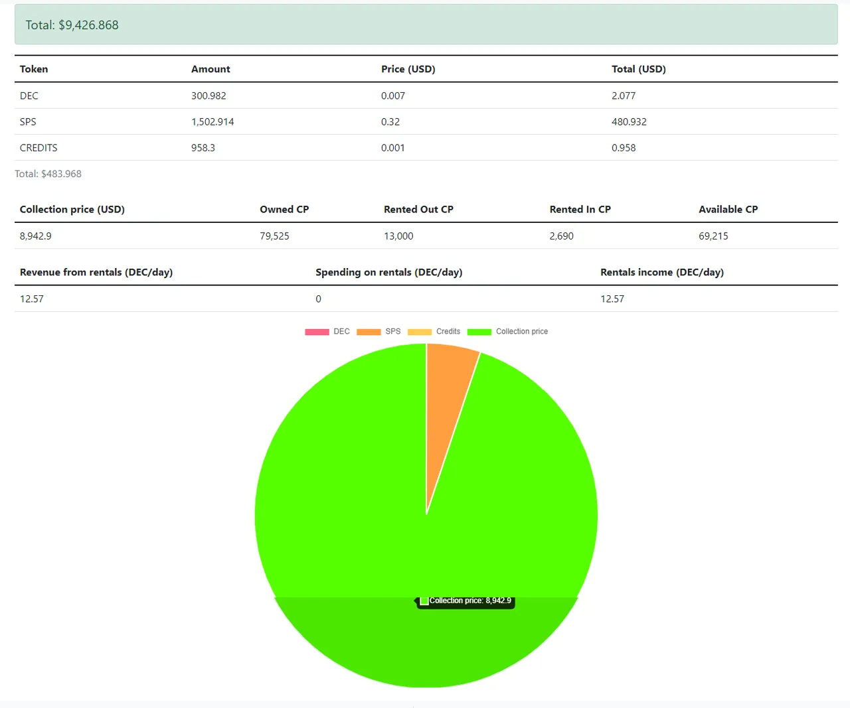Click the Rented Out CP value 13,000

398,236
